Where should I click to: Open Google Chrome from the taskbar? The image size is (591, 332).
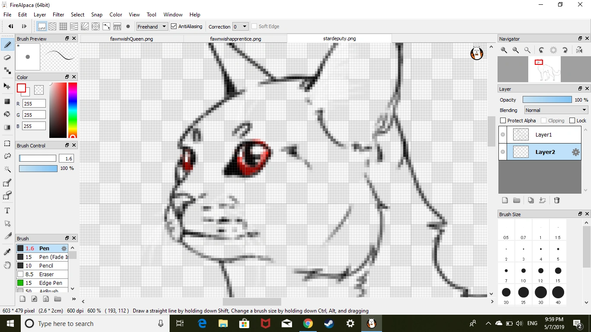pyautogui.click(x=308, y=323)
